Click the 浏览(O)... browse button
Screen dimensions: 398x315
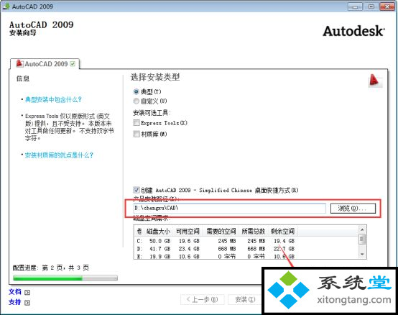tap(353, 209)
